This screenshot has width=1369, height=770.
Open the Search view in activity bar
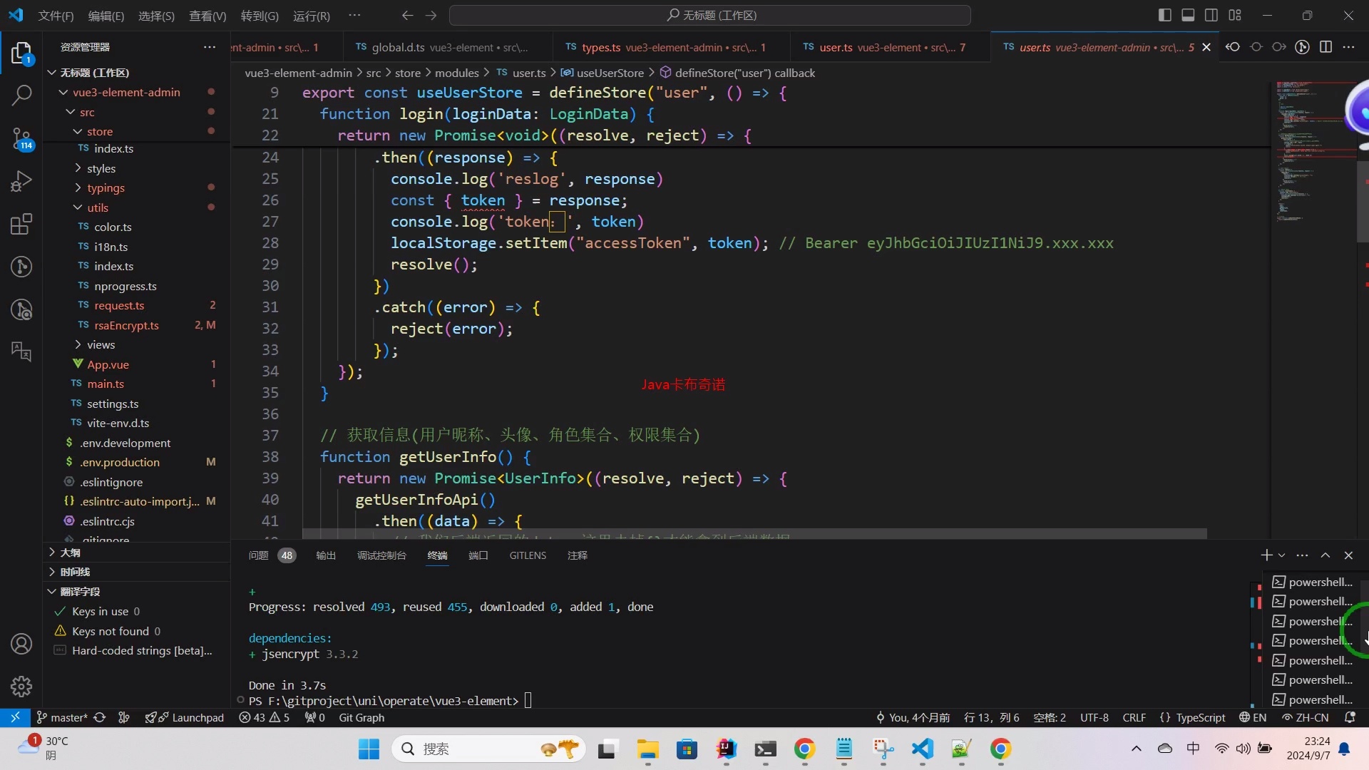21,94
